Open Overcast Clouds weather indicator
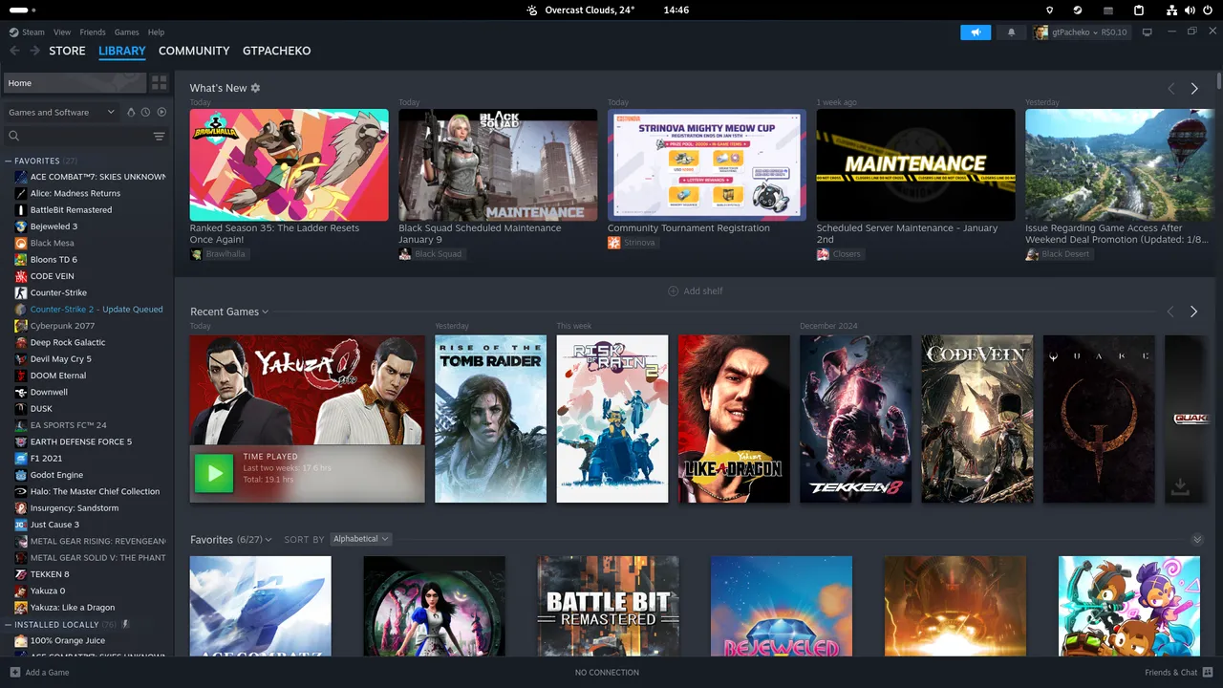This screenshot has height=688, width=1223. (x=581, y=10)
